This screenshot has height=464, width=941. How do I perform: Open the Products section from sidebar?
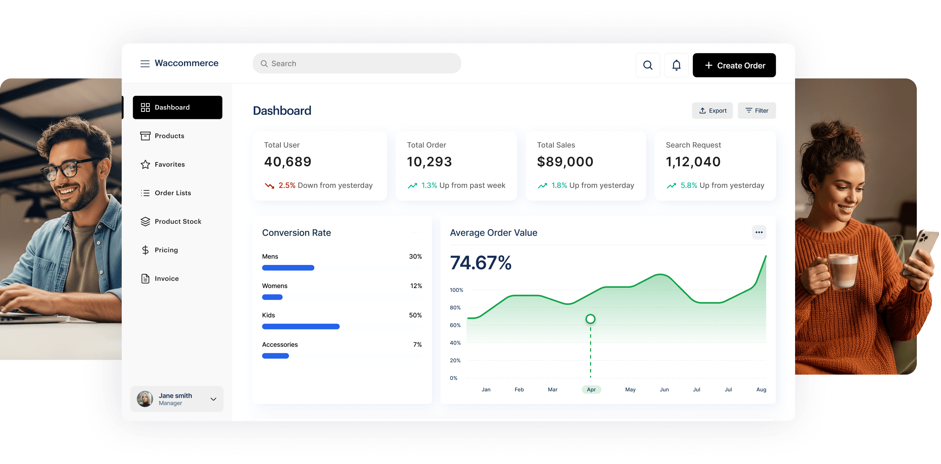tap(169, 136)
